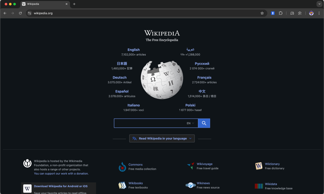
Task: Click the Wikibooks free textbooks icon
Action: 122,185
